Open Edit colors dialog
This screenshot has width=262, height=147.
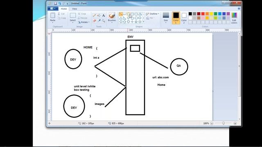[234, 18]
